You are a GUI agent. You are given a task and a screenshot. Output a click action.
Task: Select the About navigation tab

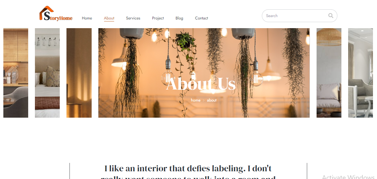pos(109,18)
